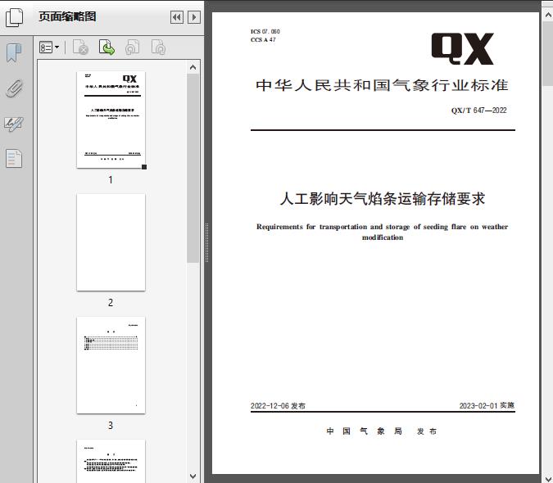
Task: Select page 3 thumbnail
Action: [111, 365]
